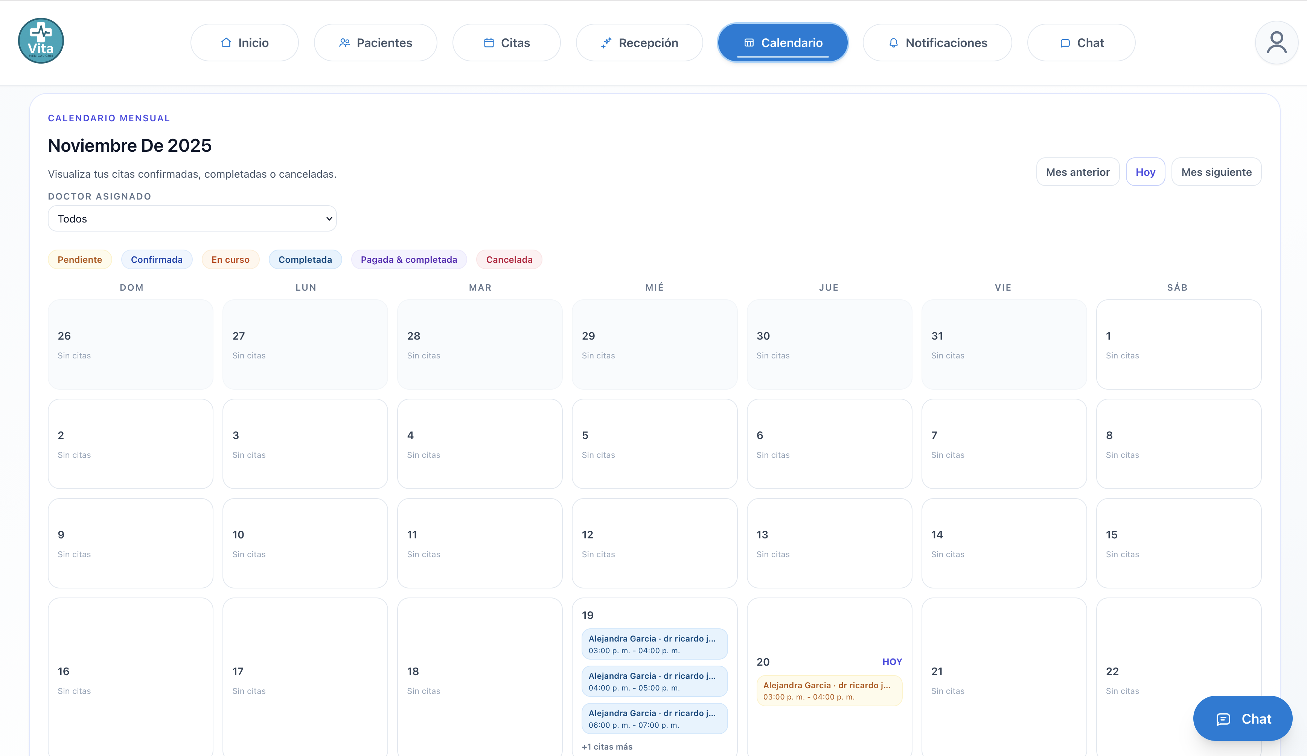Open the floating Chat button at bottom right
This screenshot has width=1307, height=756.
coord(1242,719)
